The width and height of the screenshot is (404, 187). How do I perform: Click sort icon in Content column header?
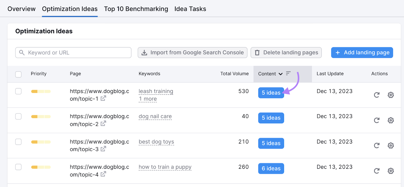tap(288, 74)
